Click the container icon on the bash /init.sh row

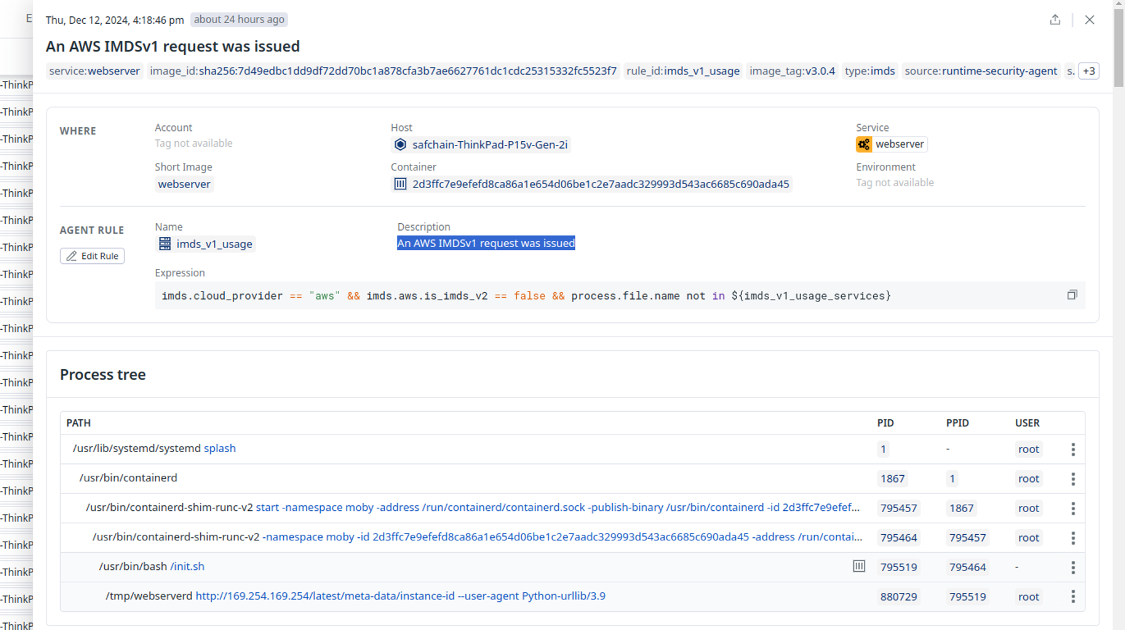coord(858,566)
